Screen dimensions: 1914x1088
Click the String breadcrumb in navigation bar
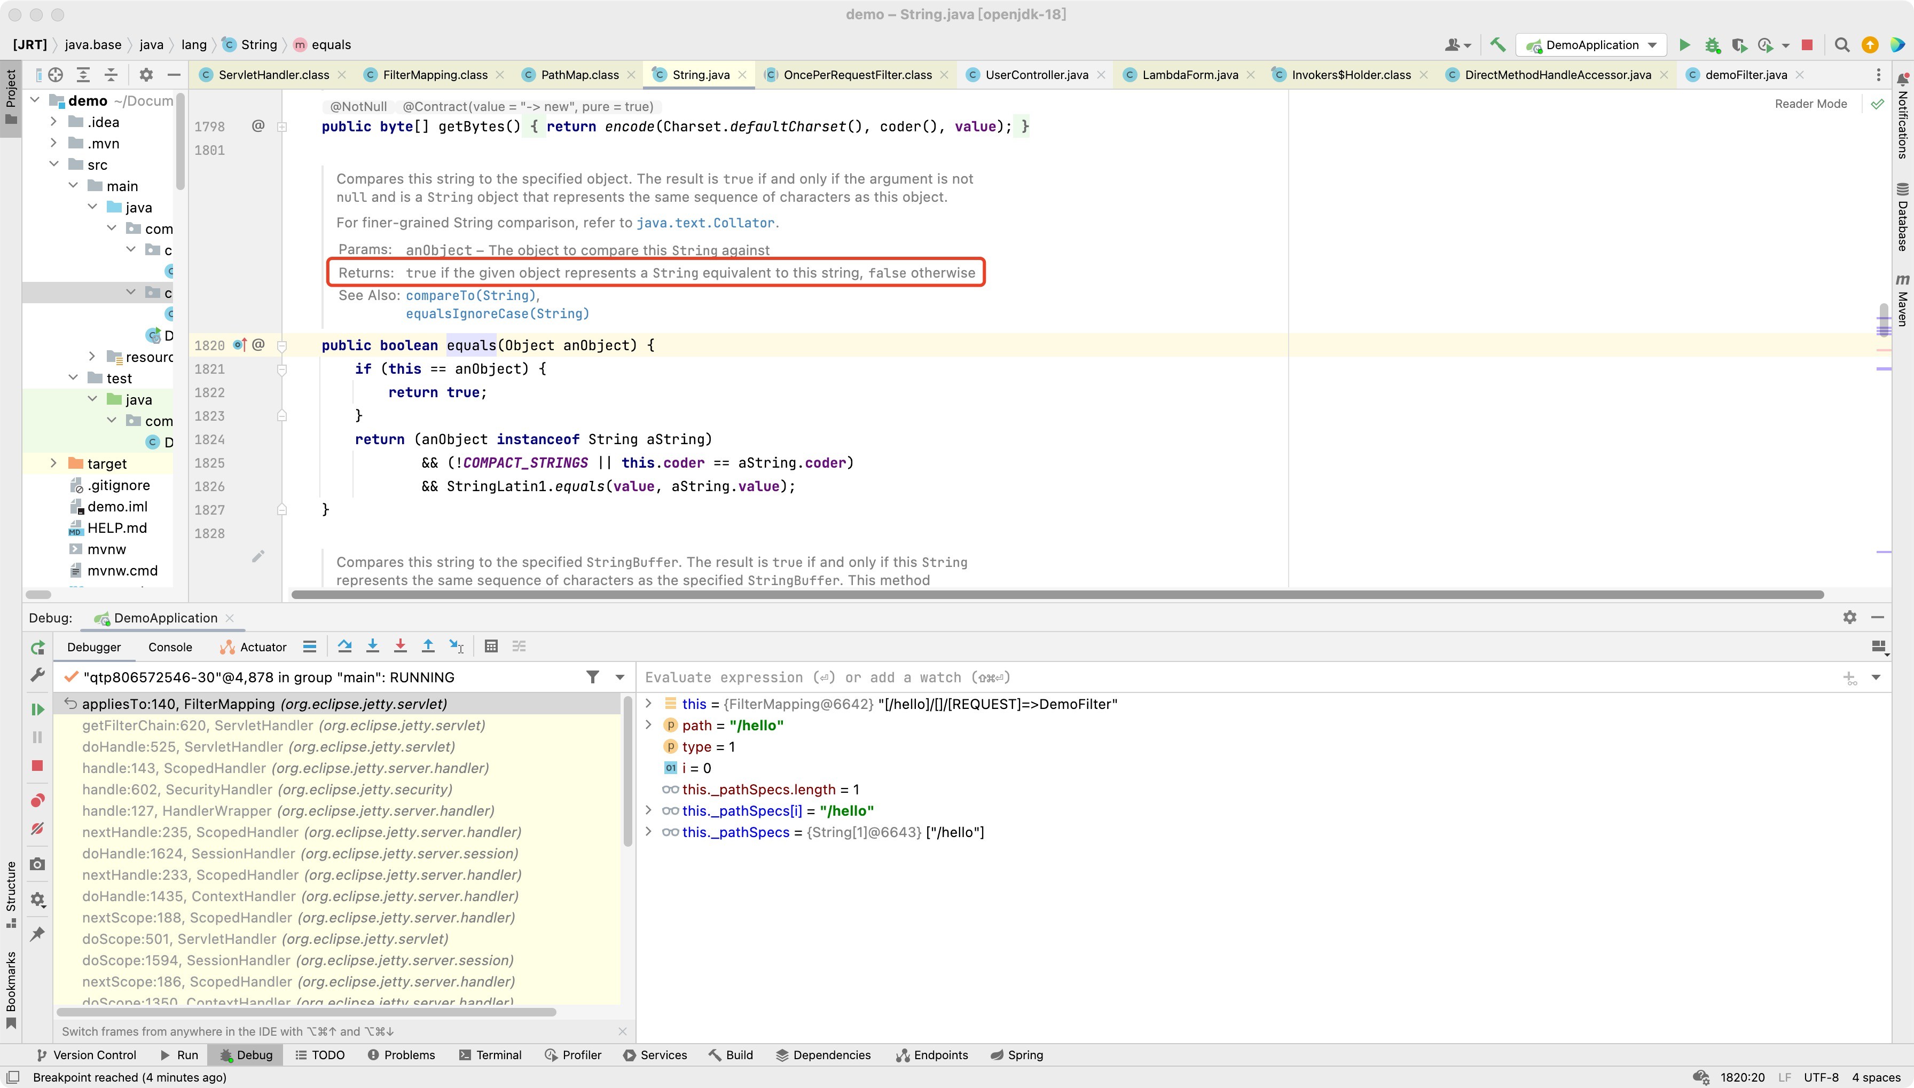coord(250,45)
